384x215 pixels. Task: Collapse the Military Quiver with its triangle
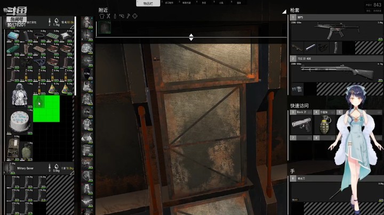point(72,173)
